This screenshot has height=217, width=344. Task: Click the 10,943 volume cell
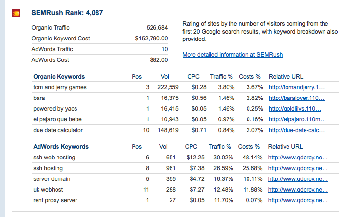pos(170,119)
